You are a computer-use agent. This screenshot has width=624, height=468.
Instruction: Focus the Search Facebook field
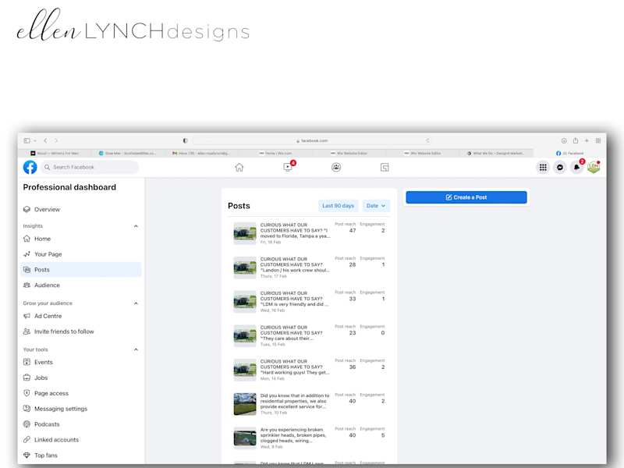coord(90,167)
